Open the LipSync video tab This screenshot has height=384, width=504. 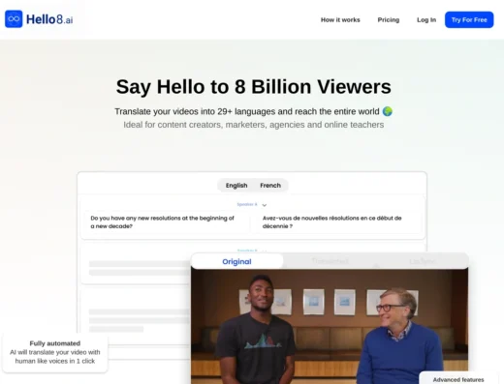(423, 261)
